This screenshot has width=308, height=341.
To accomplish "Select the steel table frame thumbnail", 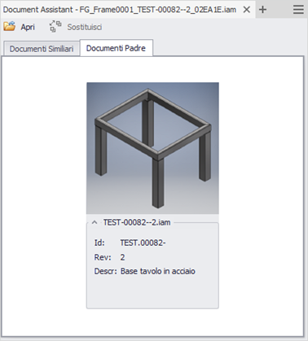I will [x=152, y=148].
